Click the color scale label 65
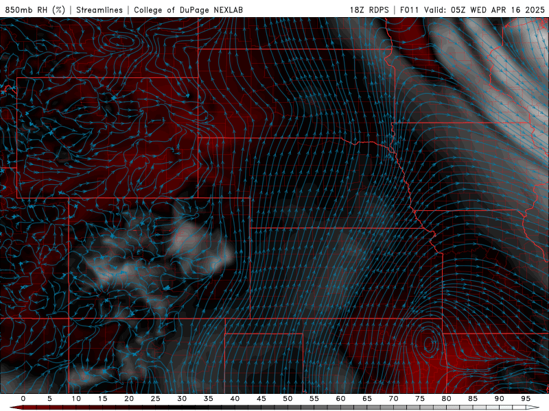549x411 pixels. 367,399
